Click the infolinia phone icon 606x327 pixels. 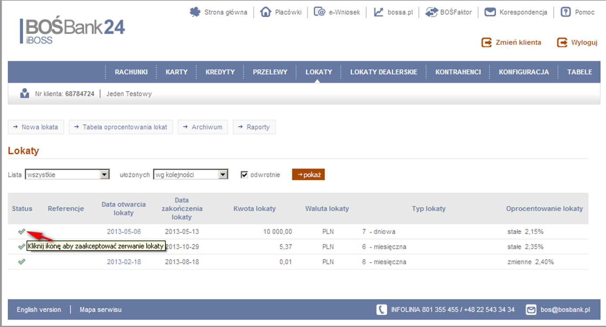(x=382, y=310)
